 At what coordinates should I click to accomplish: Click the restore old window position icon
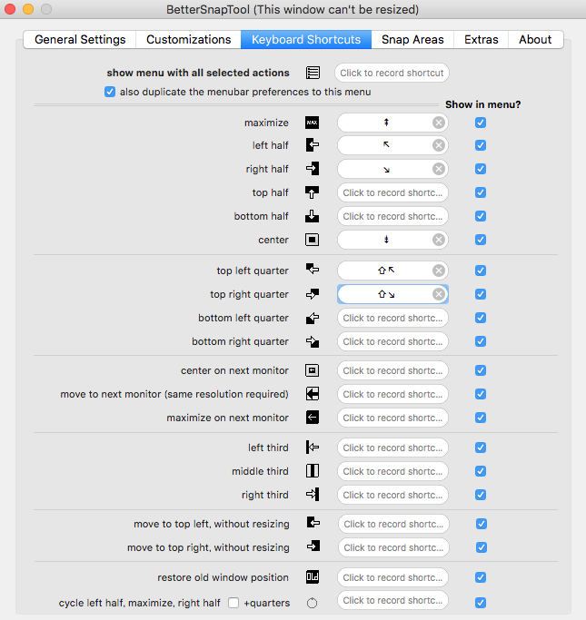point(313,577)
